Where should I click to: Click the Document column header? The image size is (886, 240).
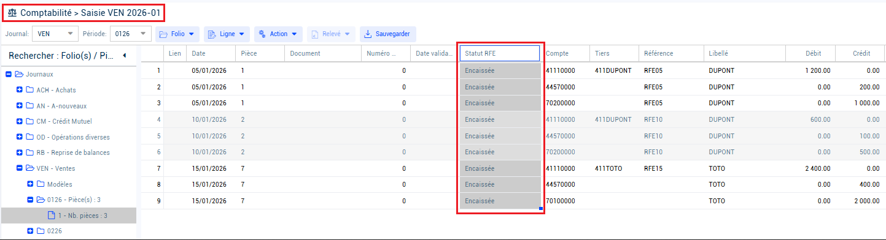click(323, 53)
